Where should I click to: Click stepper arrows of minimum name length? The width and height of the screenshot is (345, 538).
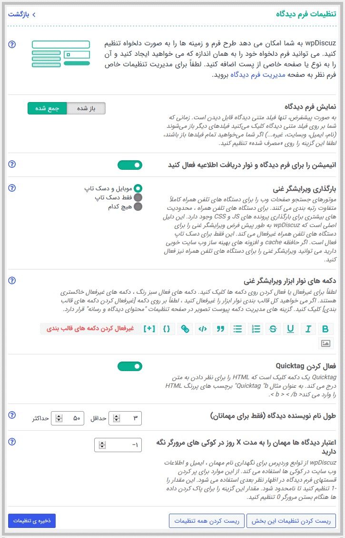pos(117,418)
